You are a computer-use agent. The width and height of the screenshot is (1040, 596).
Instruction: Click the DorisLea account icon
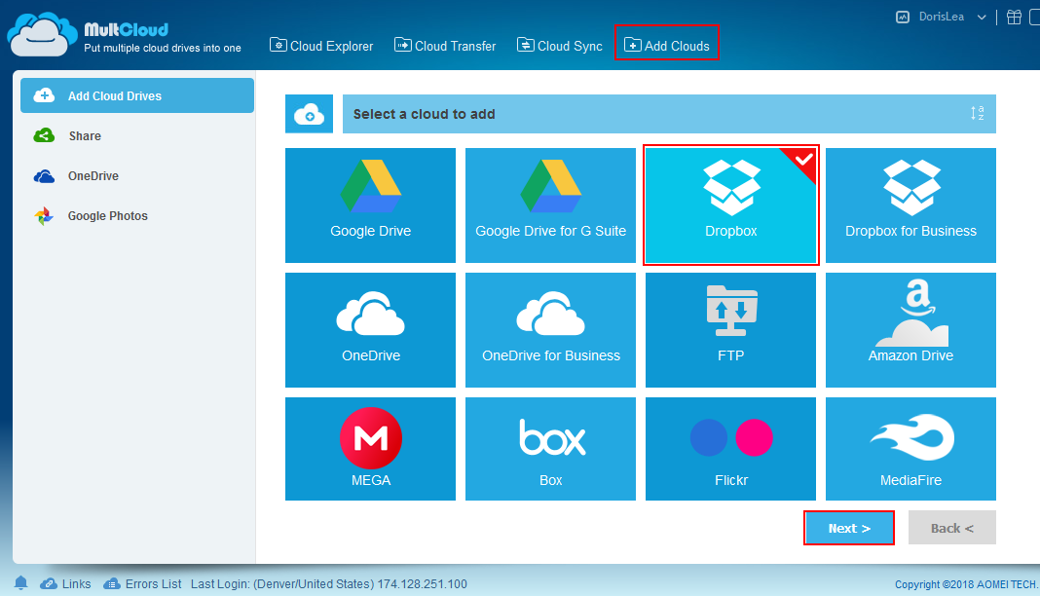(903, 18)
